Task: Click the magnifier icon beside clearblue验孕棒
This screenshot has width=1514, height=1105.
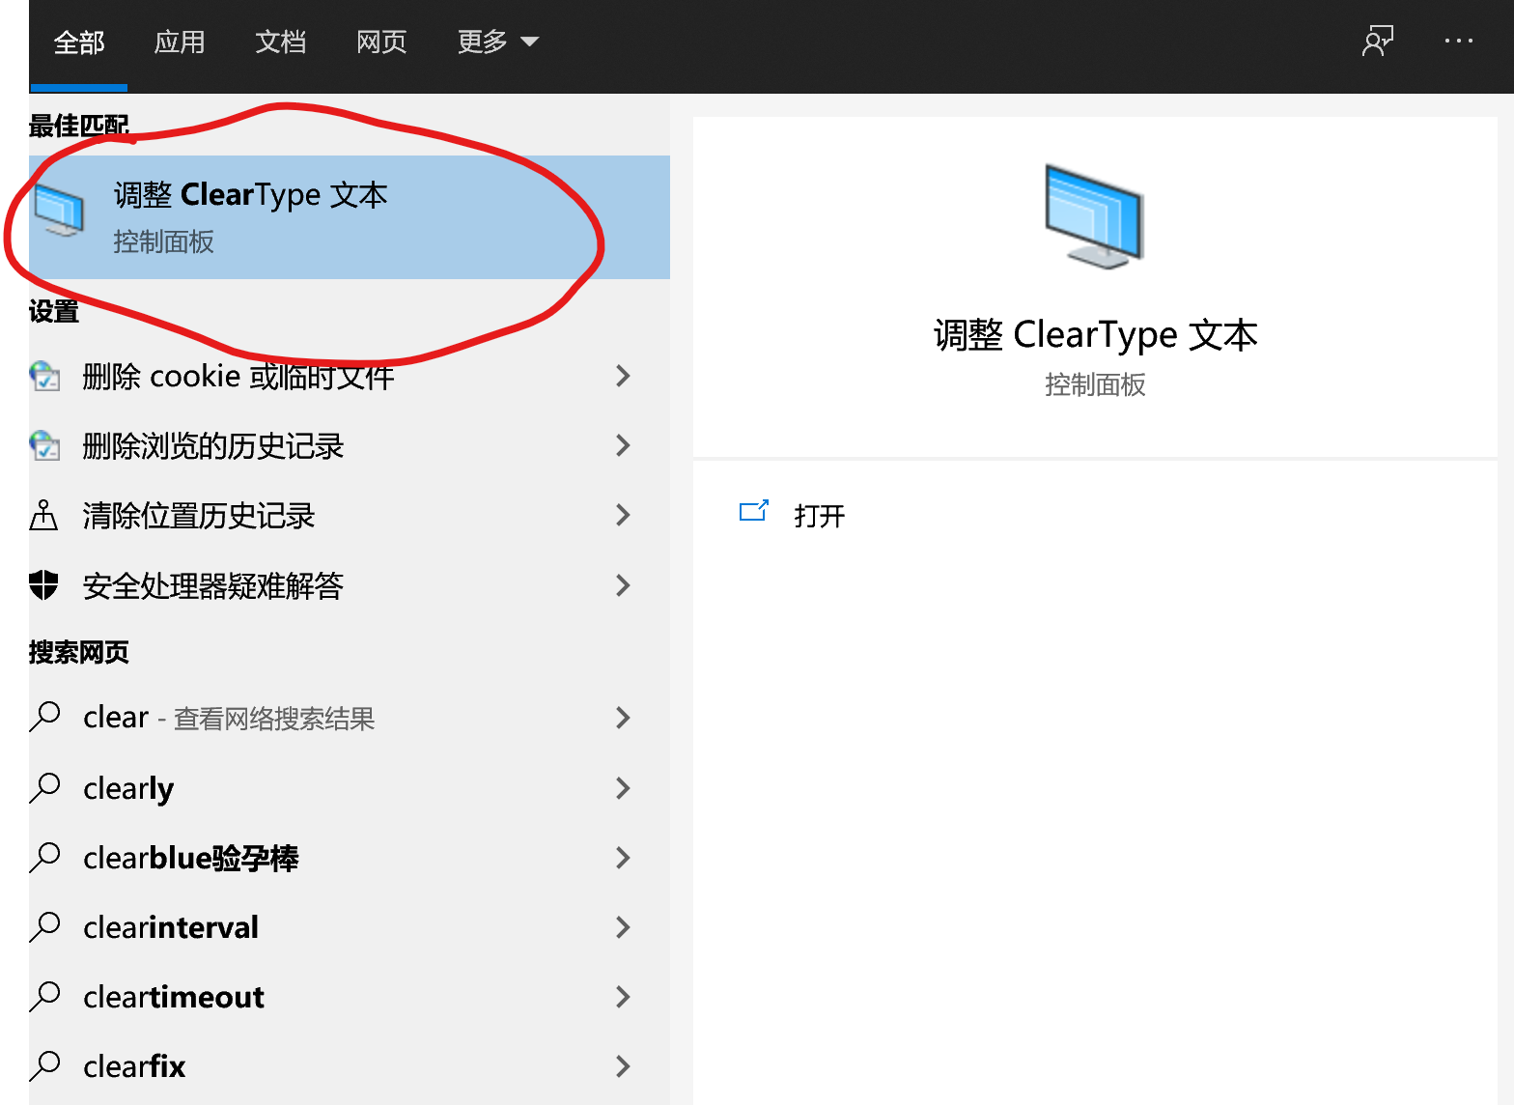Action: click(45, 857)
